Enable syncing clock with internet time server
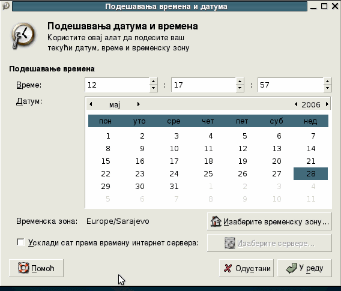 (20, 242)
